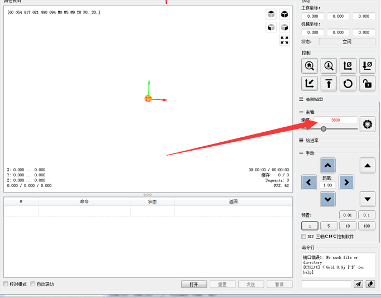Select the 0.01 preset step button
This screenshot has width=381, height=298.
pos(348,215)
